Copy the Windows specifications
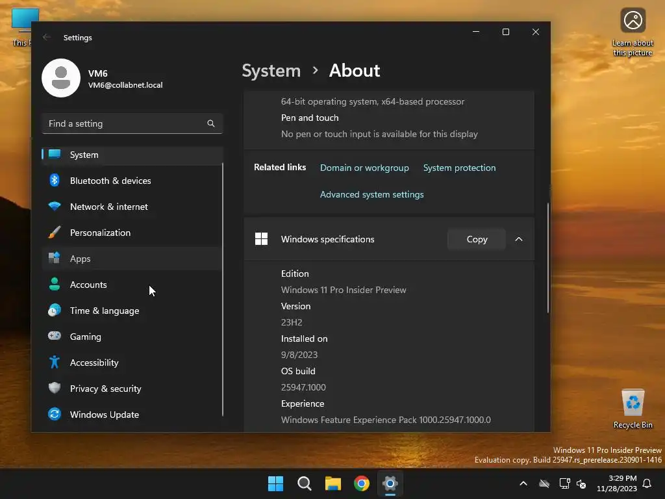Image resolution: width=665 pixels, height=499 pixels. 477,239
